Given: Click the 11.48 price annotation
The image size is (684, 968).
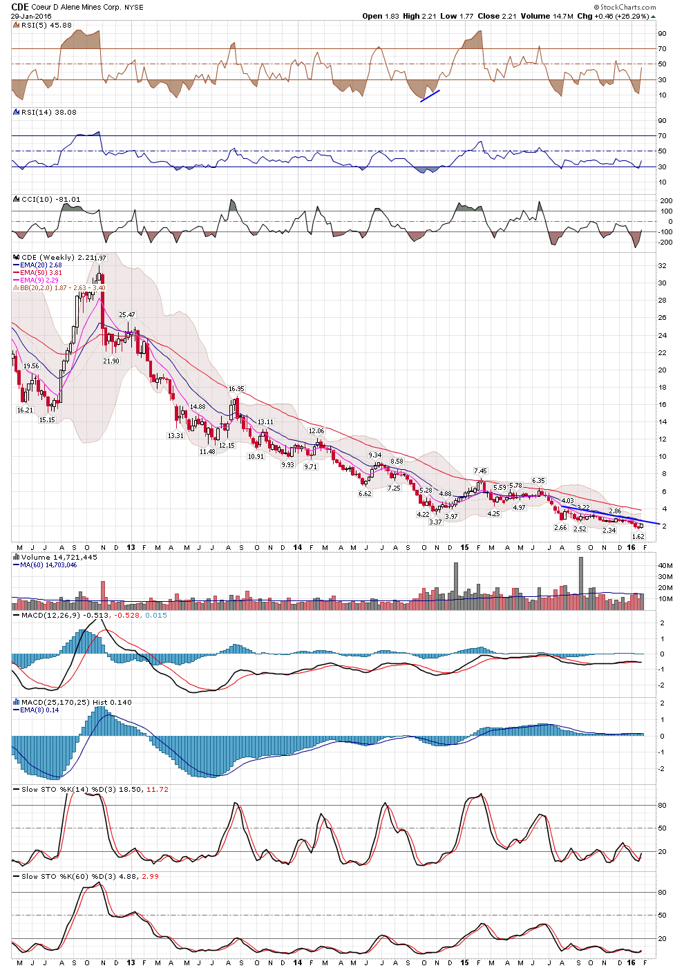Looking at the screenshot, I should pyautogui.click(x=207, y=452).
